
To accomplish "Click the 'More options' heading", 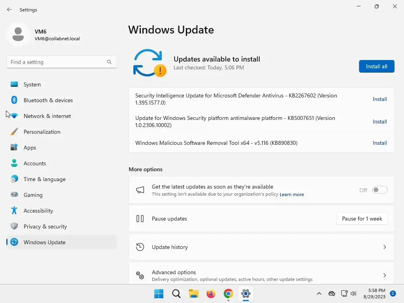I will [146, 169].
